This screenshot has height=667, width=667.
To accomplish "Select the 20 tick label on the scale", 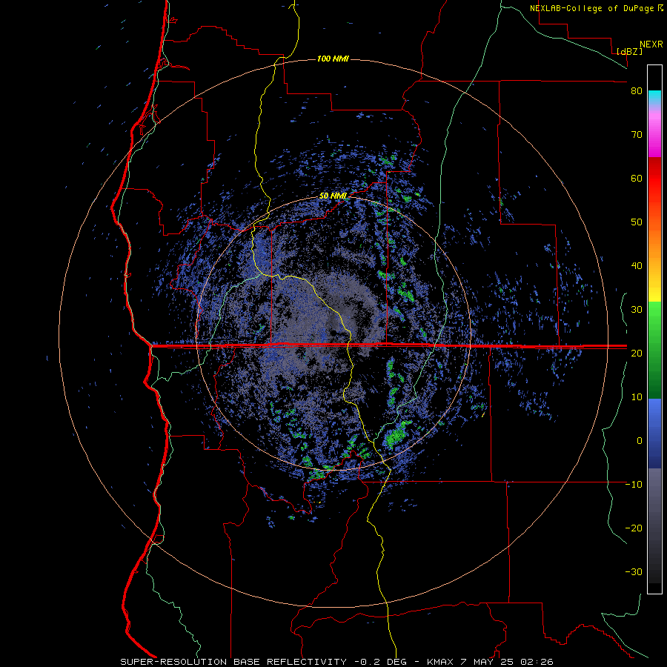I will [637, 353].
